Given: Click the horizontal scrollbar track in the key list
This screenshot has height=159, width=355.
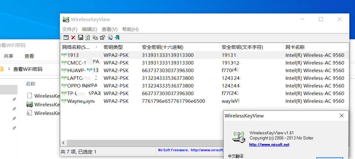Looking at the screenshot, I should pyautogui.click(x=145, y=143).
